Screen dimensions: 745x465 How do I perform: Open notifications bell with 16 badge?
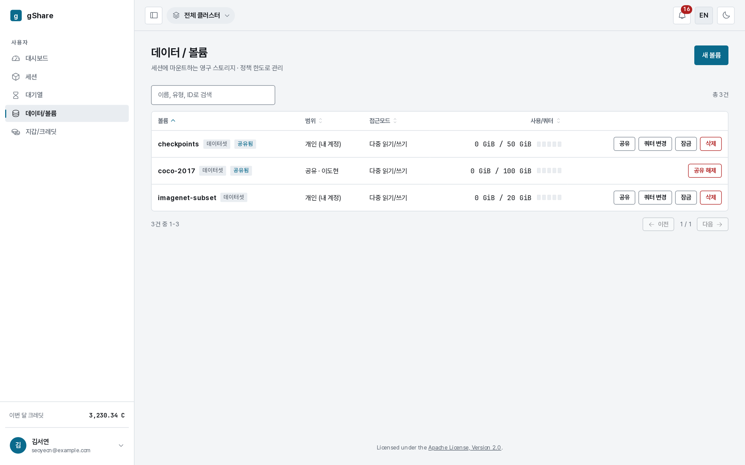point(682,15)
